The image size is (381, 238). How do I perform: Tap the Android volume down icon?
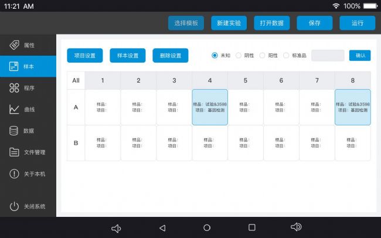pos(116,228)
